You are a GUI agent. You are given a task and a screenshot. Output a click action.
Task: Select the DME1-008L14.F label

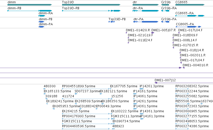click(185, 40)
